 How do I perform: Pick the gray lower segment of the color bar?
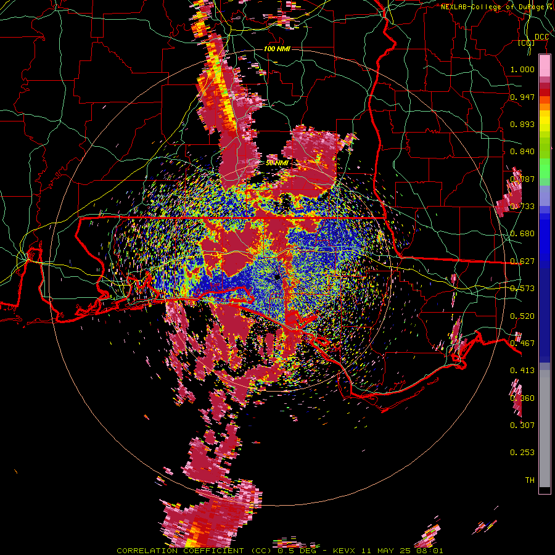pos(545,429)
